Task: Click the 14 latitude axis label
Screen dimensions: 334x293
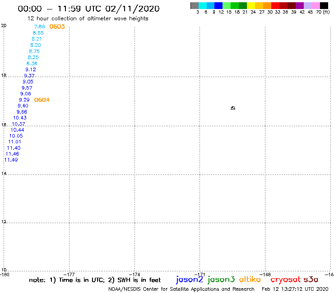Action: (4, 174)
